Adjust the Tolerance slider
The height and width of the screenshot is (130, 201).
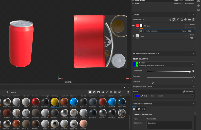(x=171, y=83)
